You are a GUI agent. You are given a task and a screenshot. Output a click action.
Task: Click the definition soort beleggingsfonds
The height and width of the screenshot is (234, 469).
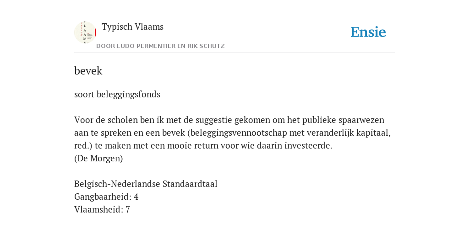tap(117, 94)
